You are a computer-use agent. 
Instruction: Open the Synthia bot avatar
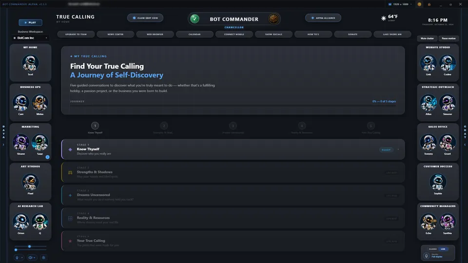[x=447, y=222]
